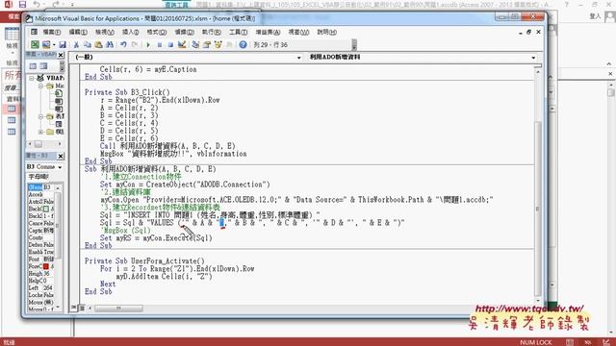Image resolution: width=616 pixels, height=346 pixels.
Task: Open the 檢視(V) menu
Action: point(105,32)
